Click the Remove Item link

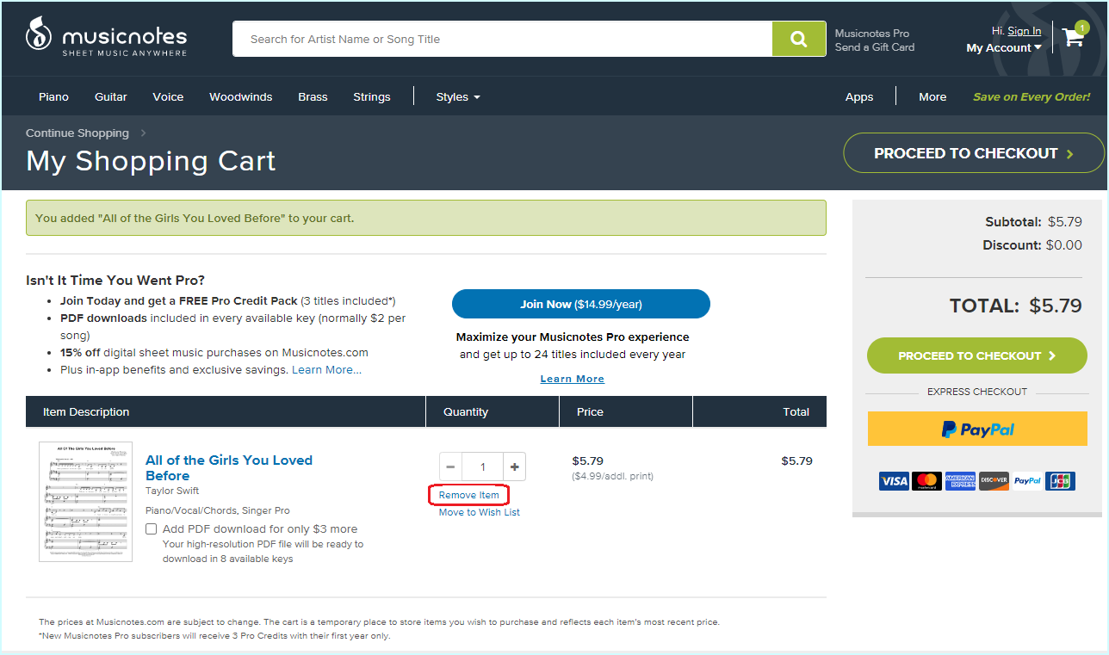point(469,495)
